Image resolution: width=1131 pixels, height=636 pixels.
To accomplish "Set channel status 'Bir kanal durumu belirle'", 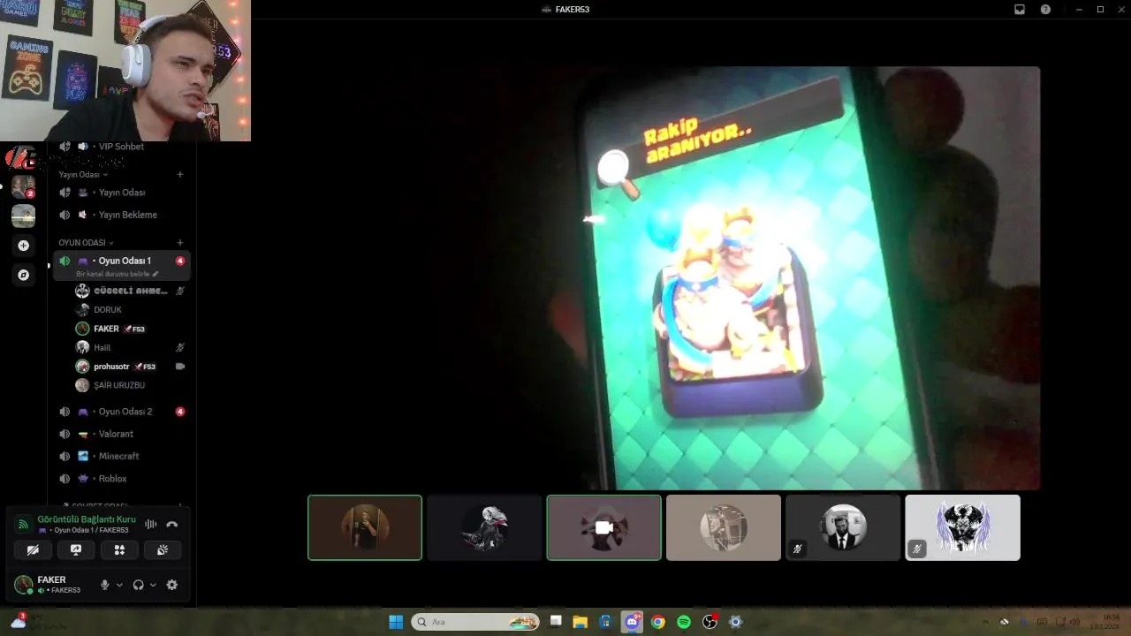I will pyautogui.click(x=118, y=274).
